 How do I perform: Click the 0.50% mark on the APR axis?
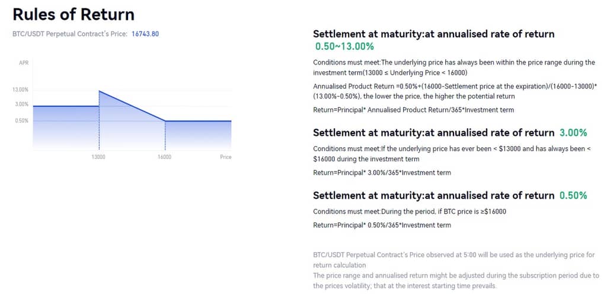click(21, 120)
